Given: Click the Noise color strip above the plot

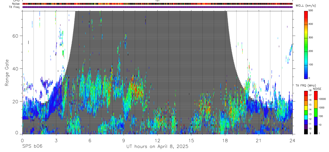Looking at the screenshot, I should click(x=157, y=4).
